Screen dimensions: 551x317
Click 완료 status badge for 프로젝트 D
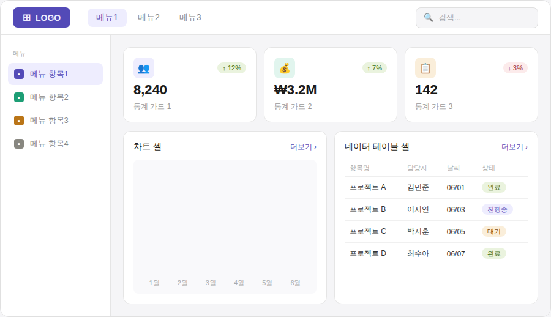point(493,253)
